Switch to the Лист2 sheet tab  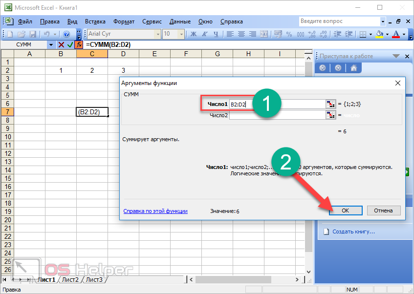70,280
